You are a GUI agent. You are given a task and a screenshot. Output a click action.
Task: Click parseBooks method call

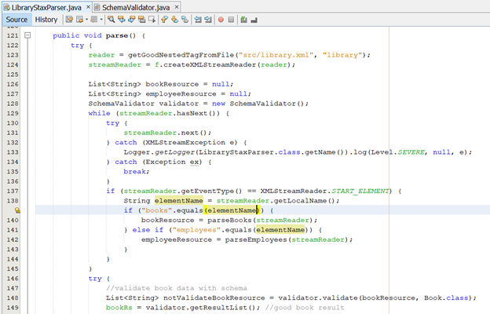click(229, 221)
